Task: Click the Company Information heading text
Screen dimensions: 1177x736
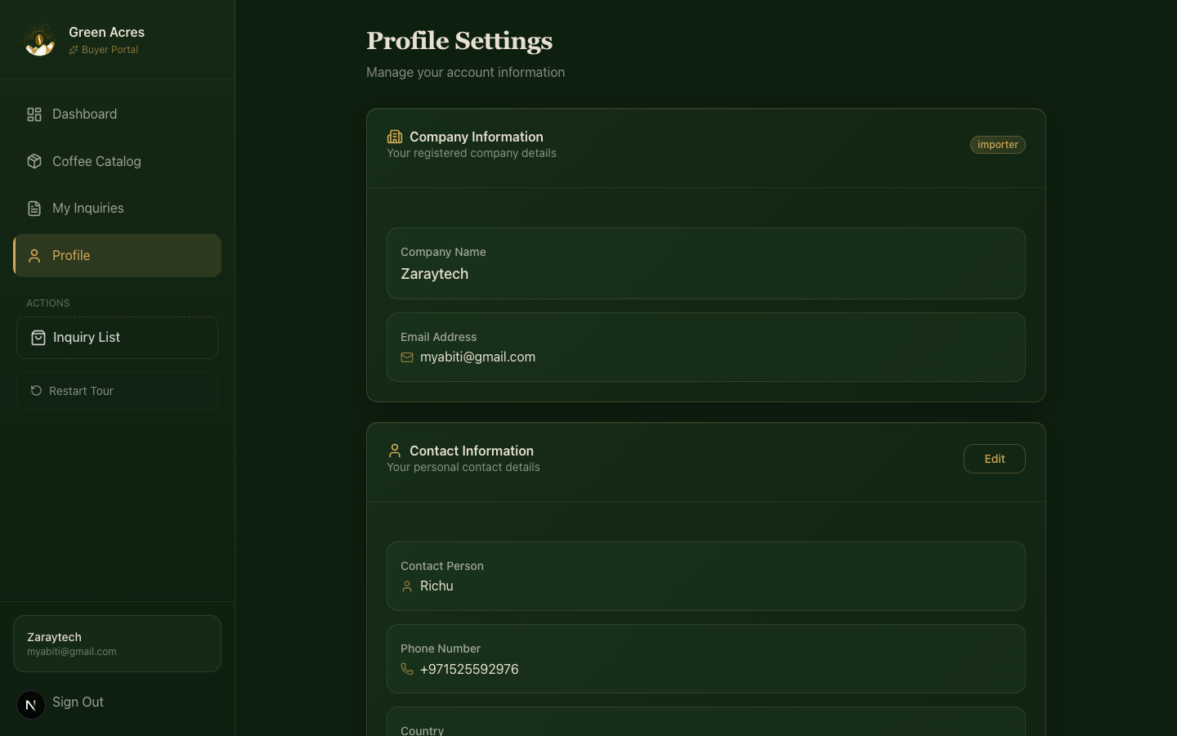Action: tap(477, 137)
